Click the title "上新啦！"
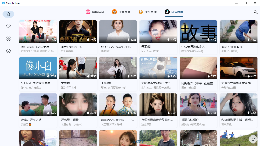Viewport: 260px width, 146px height. 106,83
